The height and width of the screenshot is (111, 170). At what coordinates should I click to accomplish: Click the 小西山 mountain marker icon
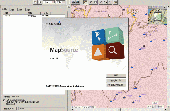click(111, 101)
